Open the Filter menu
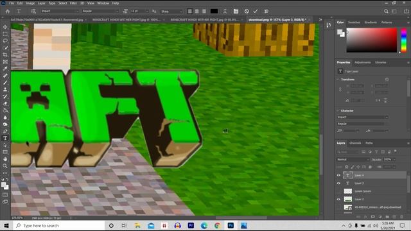Screen dimensions: 411x231 point(73,3)
